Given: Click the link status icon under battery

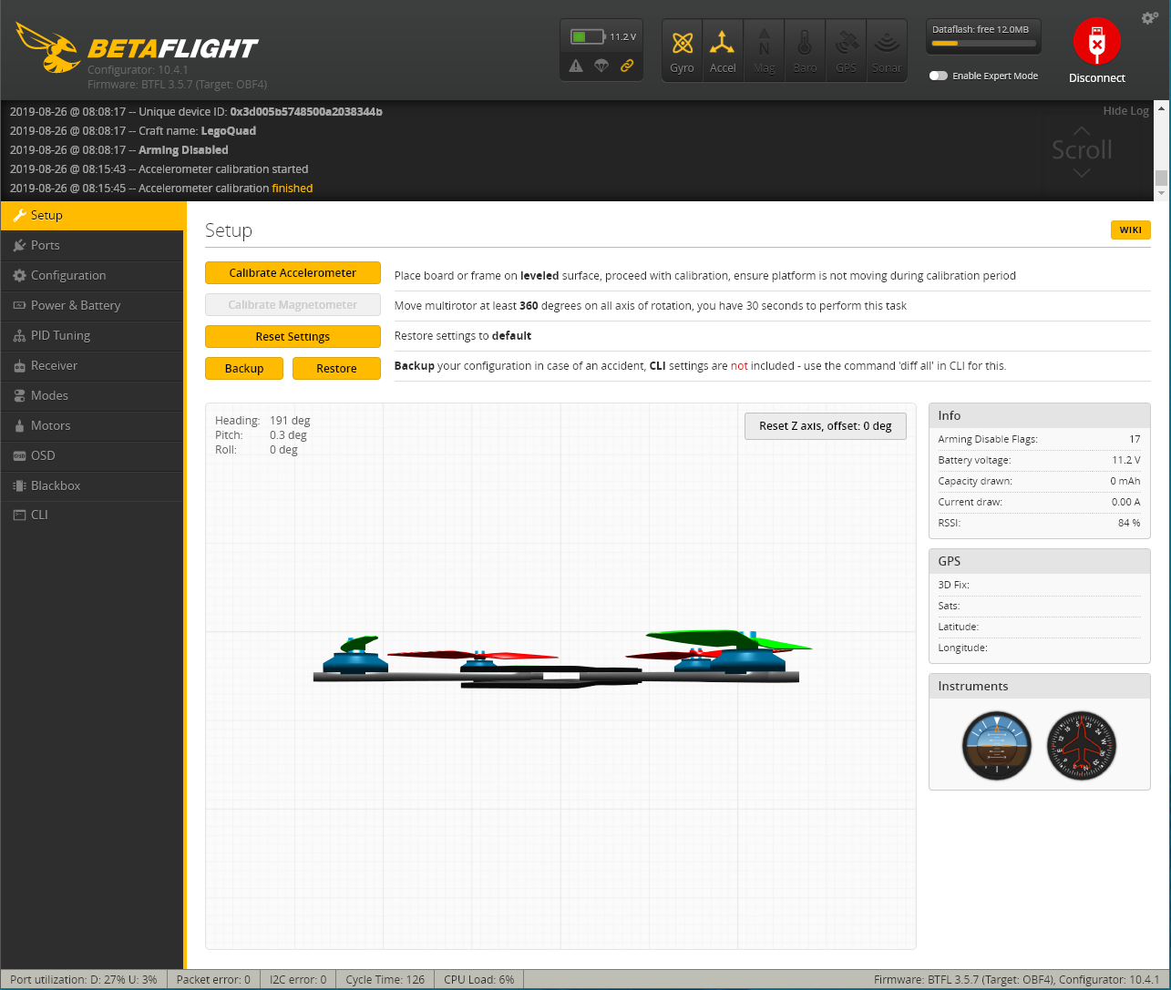Looking at the screenshot, I should [627, 66].
